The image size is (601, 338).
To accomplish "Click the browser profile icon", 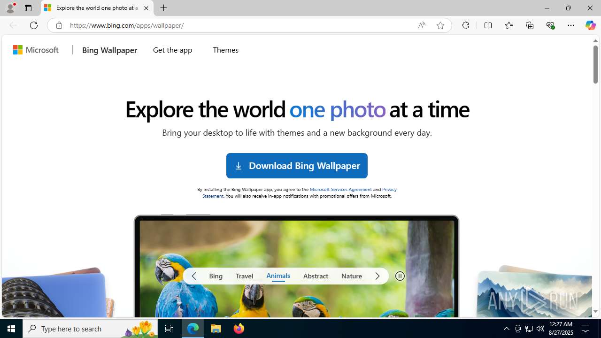I will pyautogui.click(x=10, y=8).
